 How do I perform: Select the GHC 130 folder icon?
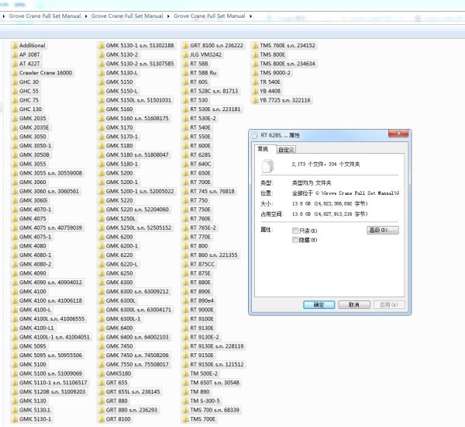(x=15, y=109)
